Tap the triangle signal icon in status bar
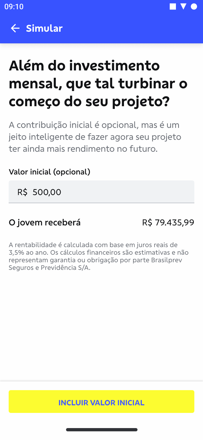Image resolution: width=203 pixels, height=440 pixels. [x=183, y=7]
